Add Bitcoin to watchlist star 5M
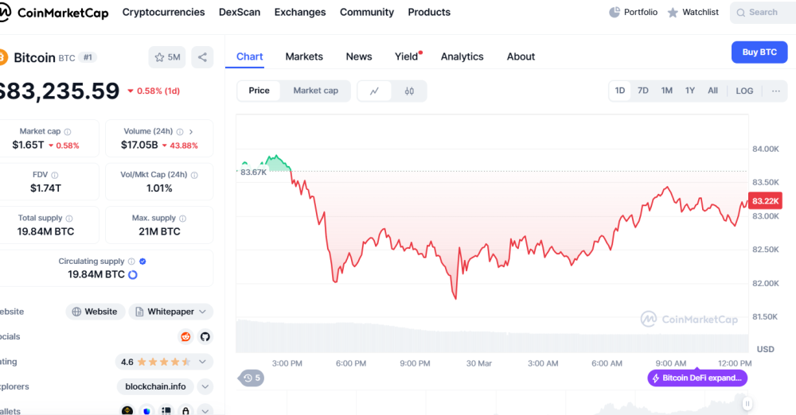Screen dimensions: 796x415 167,57
